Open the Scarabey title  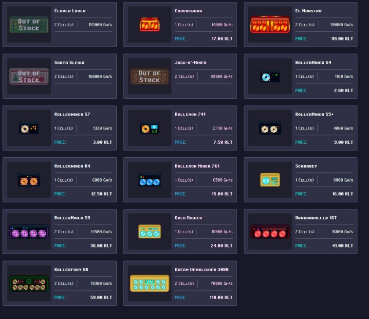(306, 166)
